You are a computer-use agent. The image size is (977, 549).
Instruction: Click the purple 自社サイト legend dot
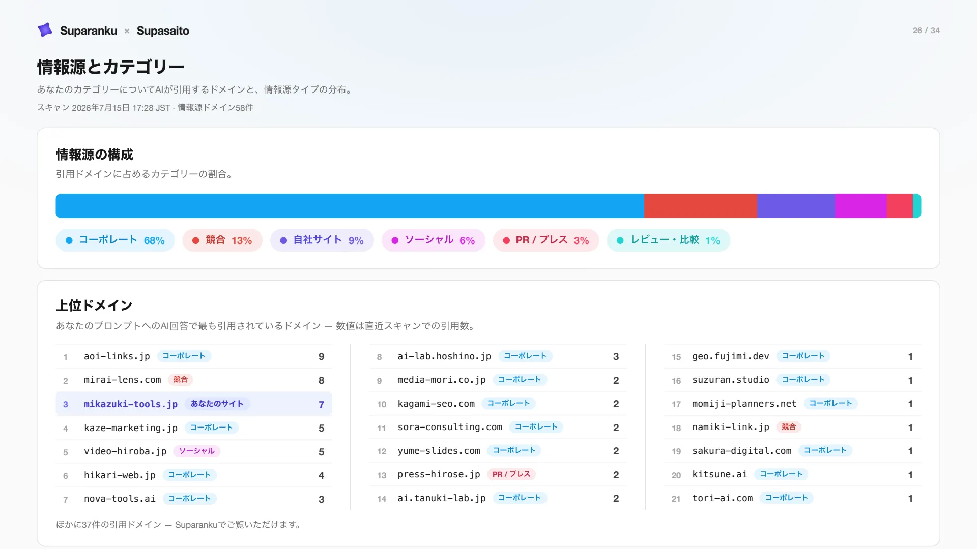(283, 240)
